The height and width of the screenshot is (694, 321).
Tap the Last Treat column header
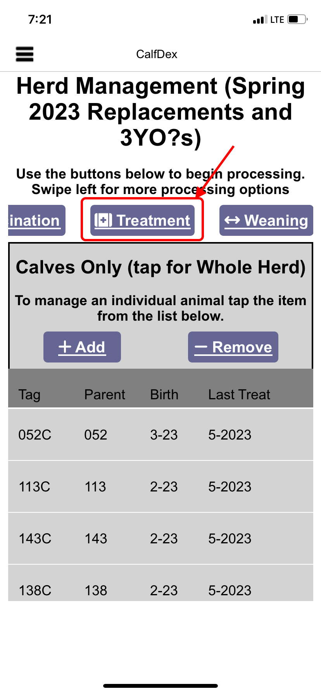click(239, 395)
